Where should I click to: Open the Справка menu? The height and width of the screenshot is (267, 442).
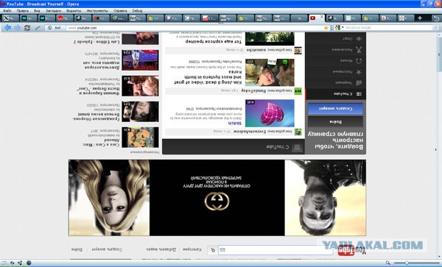(x=120, y=11)
